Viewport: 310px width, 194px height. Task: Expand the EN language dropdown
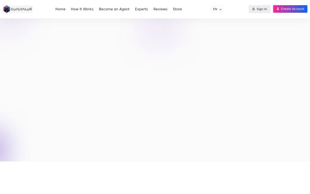217,9
